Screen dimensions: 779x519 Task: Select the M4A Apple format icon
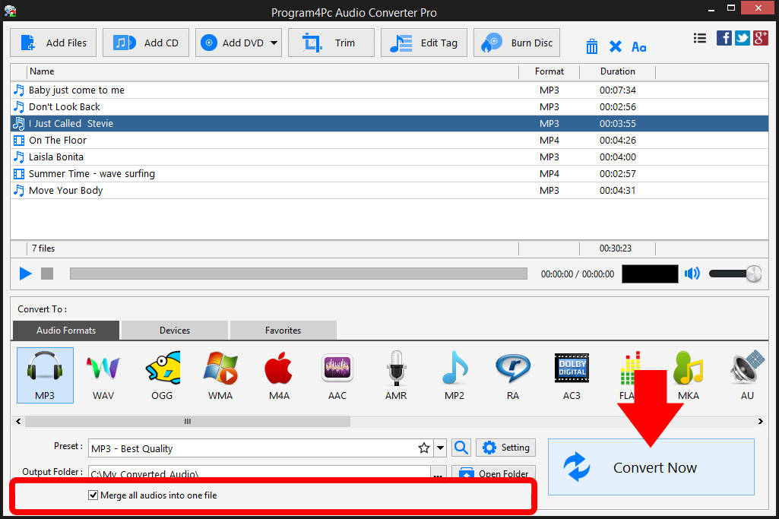tap(278, 372)
